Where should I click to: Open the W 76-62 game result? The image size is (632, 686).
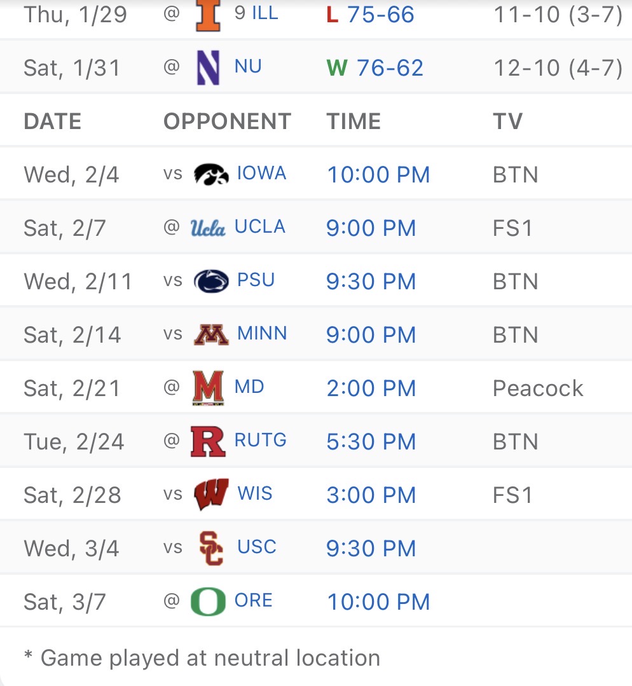pos(375,67)
